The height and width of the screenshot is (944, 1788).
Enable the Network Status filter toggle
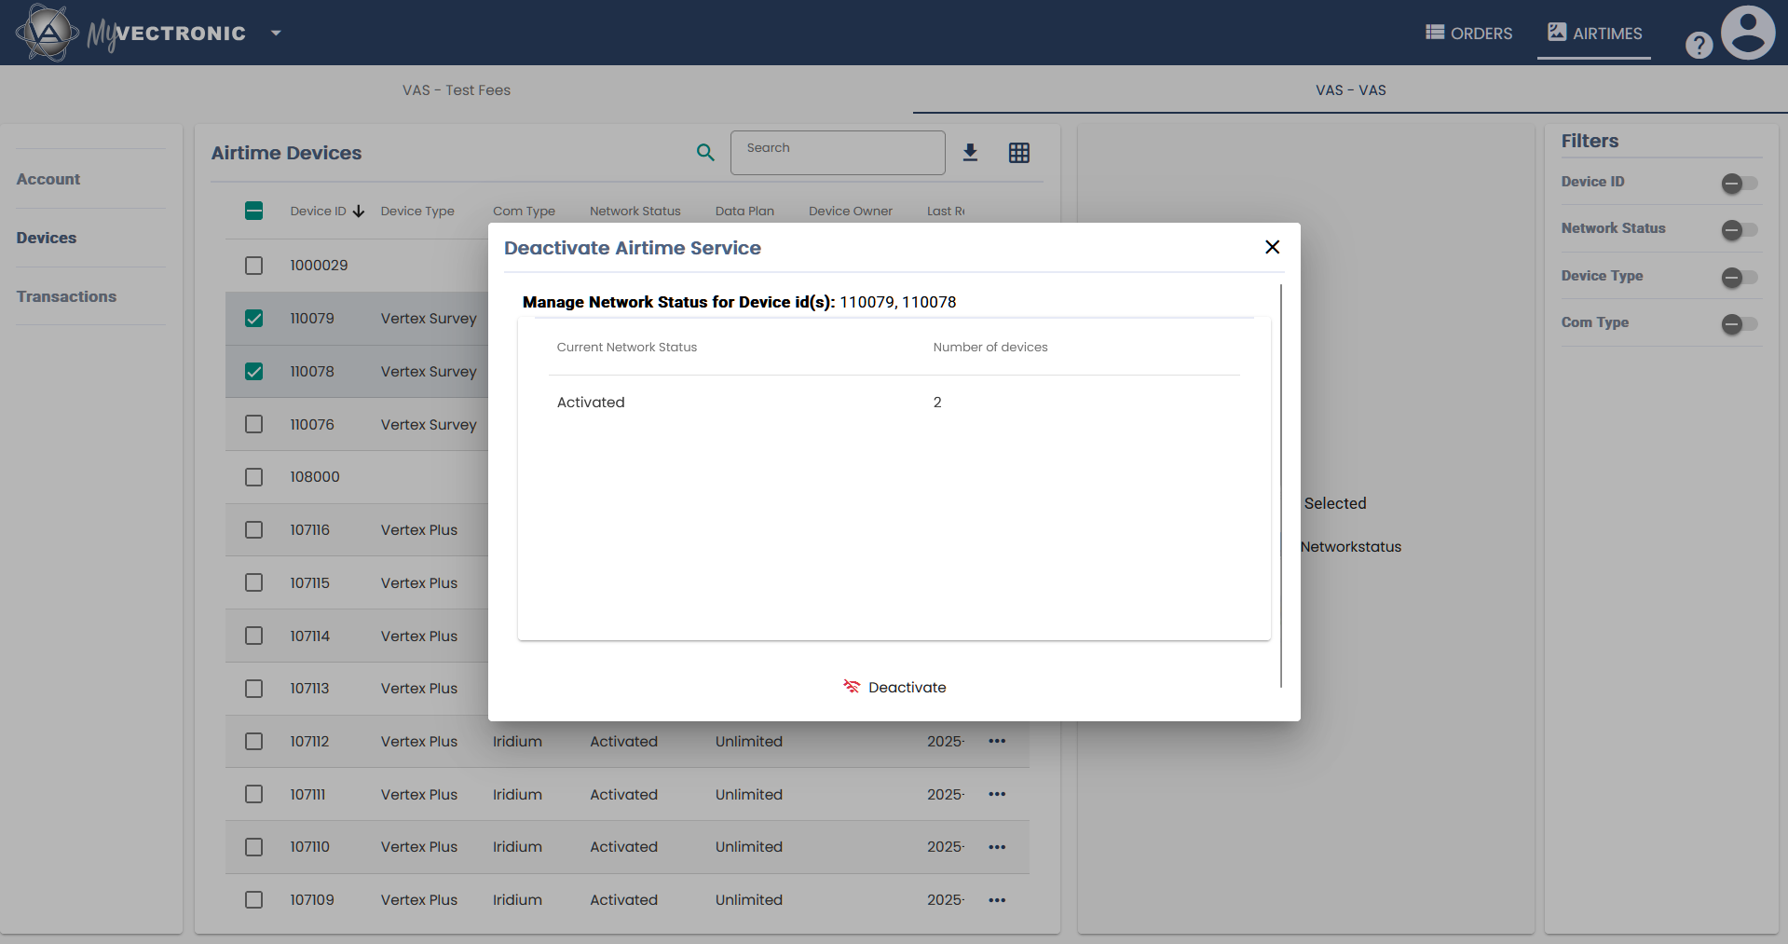[1739, 230]
